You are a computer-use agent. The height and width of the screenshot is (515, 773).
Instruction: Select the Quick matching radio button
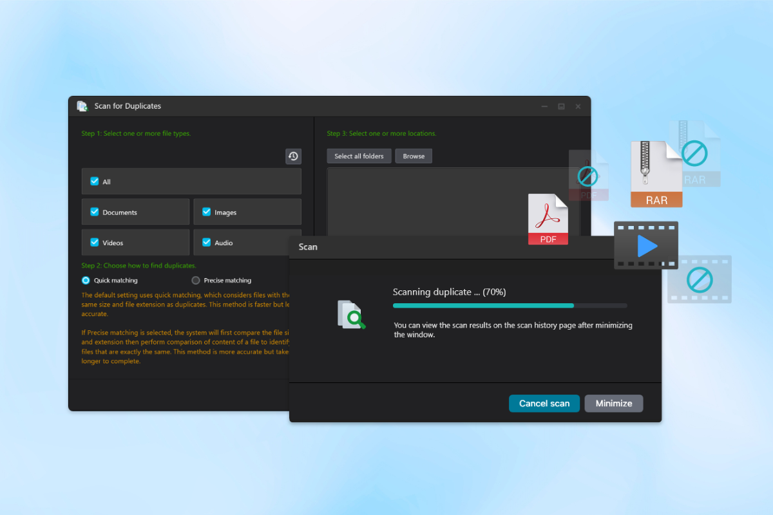pos(86,281)
